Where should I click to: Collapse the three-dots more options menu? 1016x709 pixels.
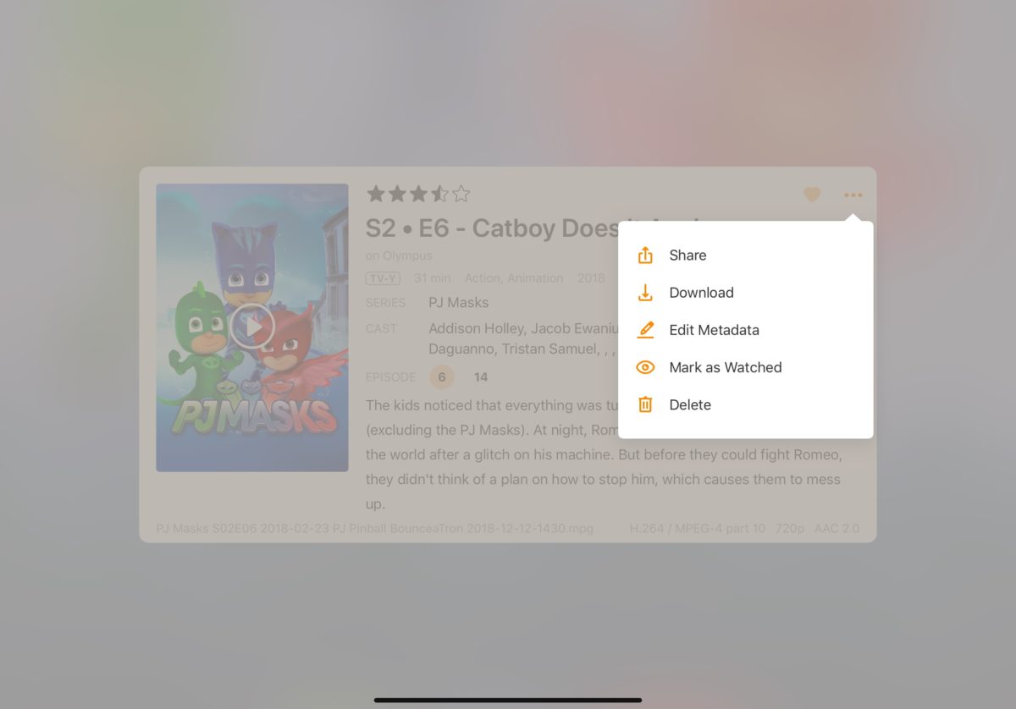[853, 195]
